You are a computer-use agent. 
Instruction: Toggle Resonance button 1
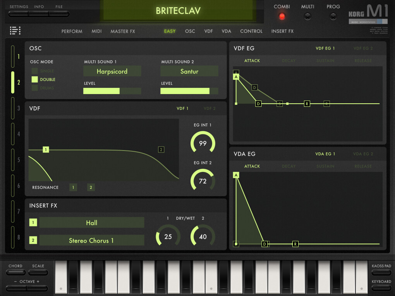(x=73, y=187)
